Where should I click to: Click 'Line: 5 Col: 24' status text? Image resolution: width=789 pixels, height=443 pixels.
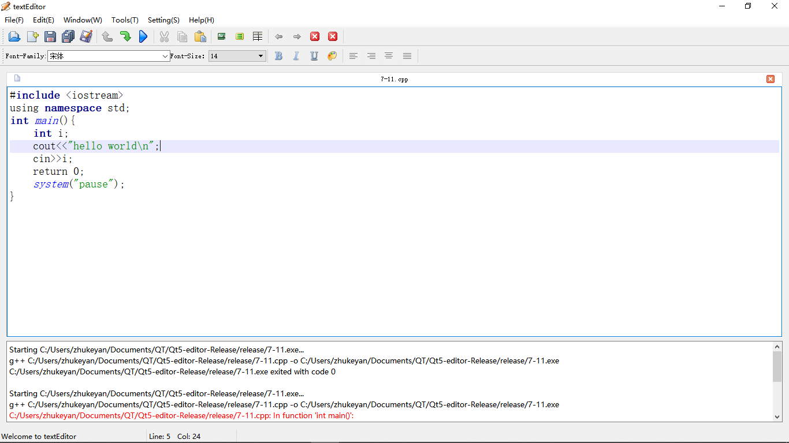tap(174, 437)
